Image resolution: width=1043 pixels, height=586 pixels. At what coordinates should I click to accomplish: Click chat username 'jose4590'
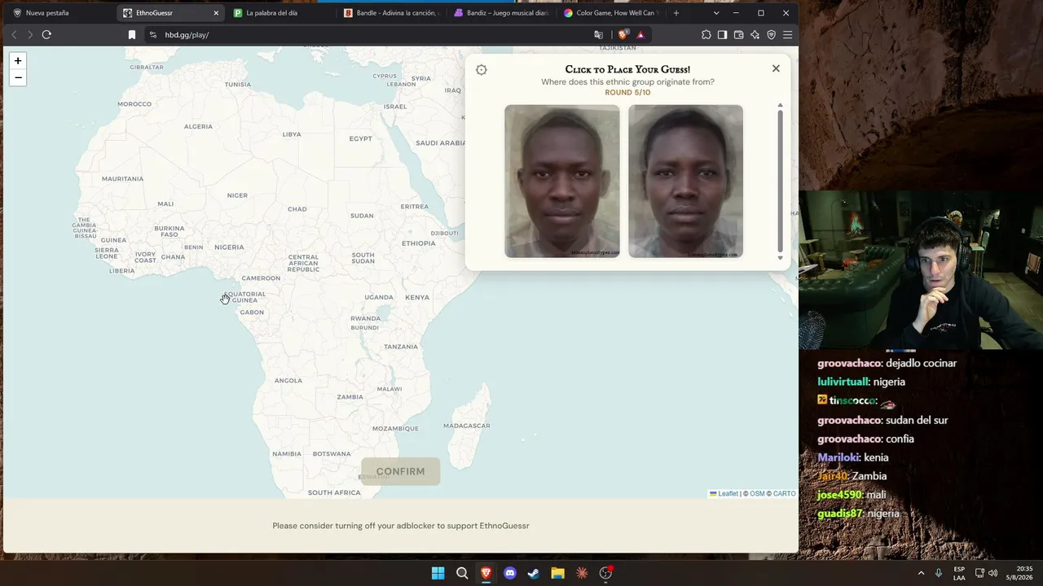(839, 495)
